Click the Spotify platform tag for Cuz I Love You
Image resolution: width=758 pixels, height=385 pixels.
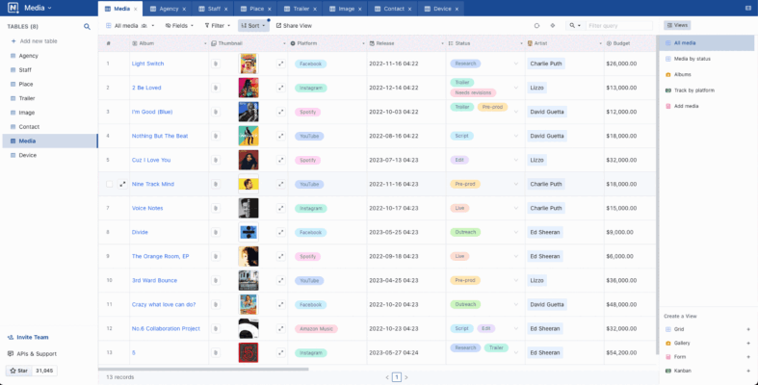coord(308,160)
